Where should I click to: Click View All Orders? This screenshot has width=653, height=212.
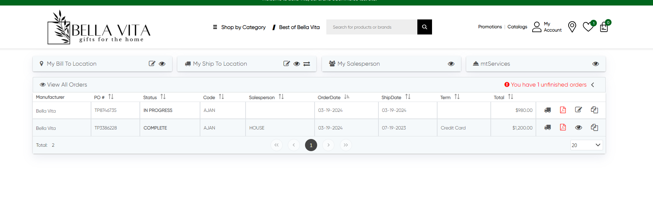[64, 85]
